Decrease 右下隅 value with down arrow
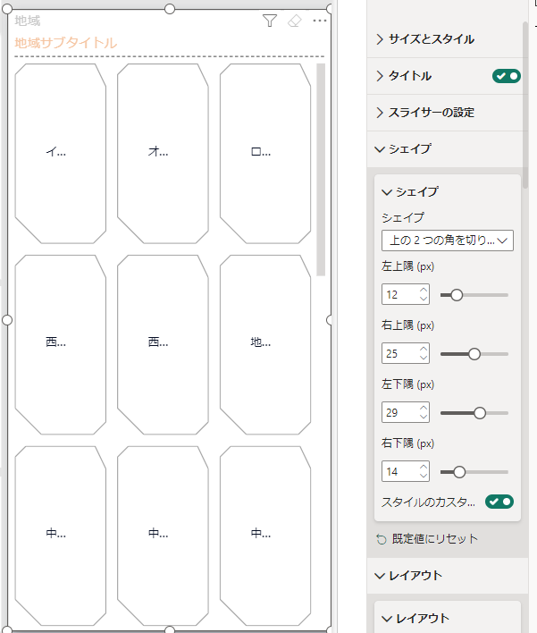The width and height of the screenshot is (537, 633). click(424, 476)
